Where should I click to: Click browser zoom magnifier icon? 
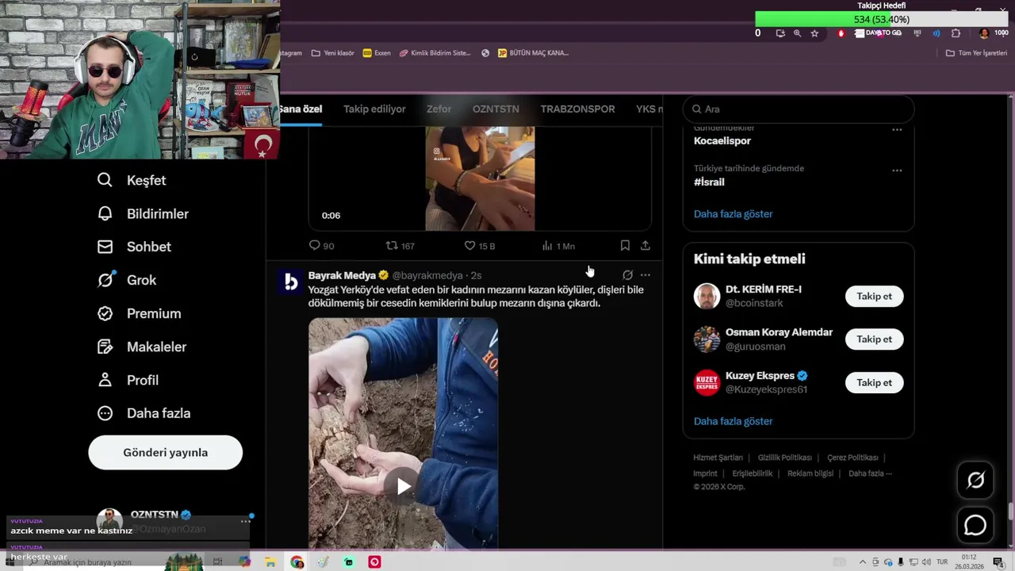tap(797, 33)
